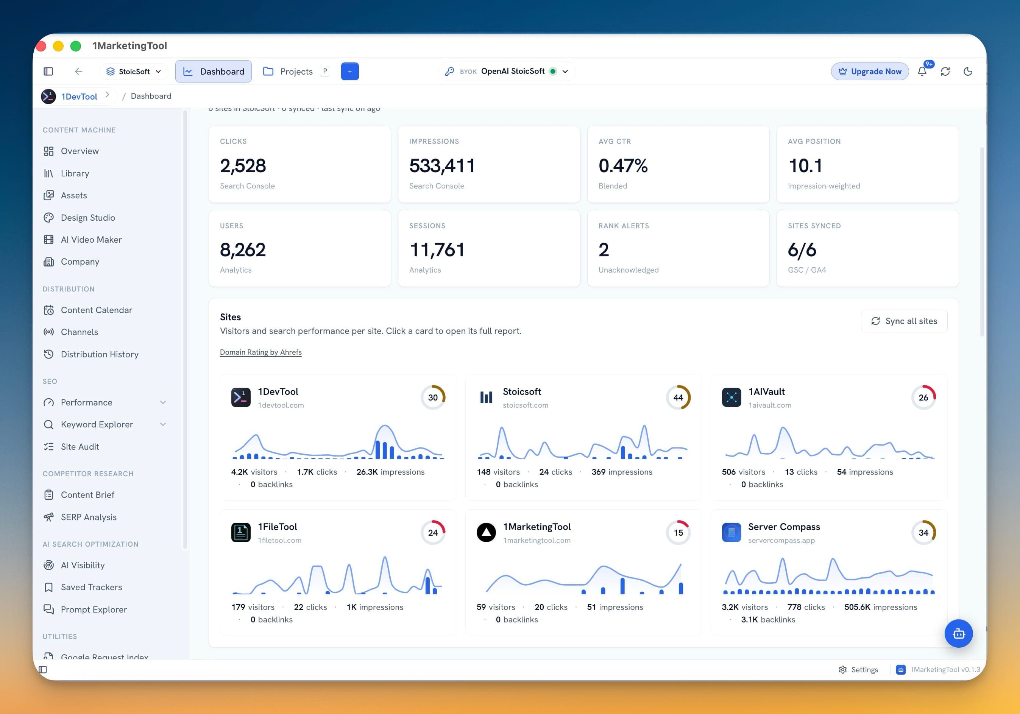Screen dimensions: 1020x714
Task: Click the 1AIVault domain rating 26 gauge
Action: click(923, 398)
